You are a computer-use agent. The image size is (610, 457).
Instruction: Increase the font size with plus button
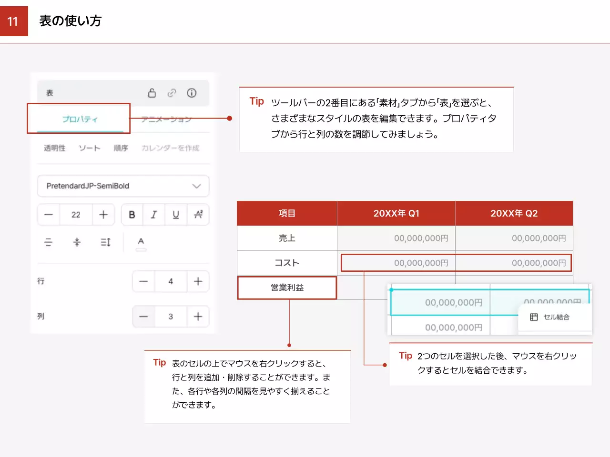pyautogui.click(x=103, y=215)
